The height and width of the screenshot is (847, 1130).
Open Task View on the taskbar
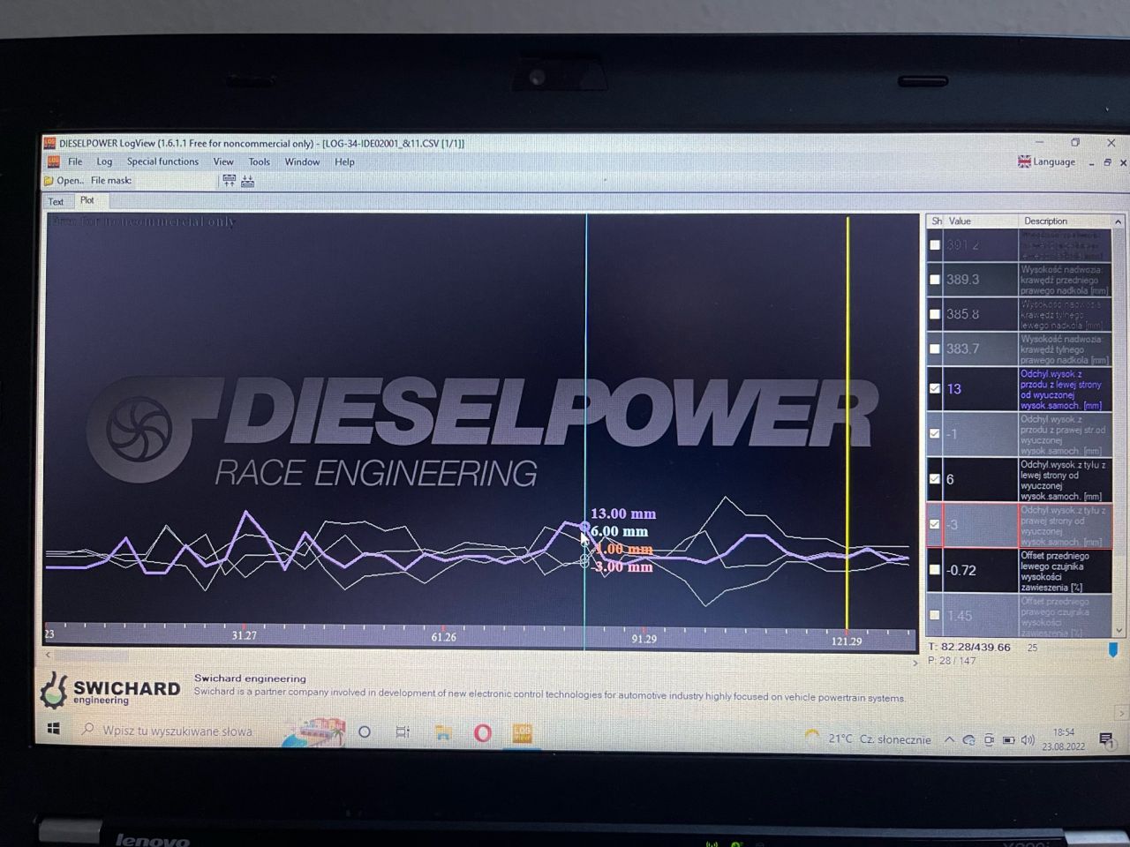[x=403, y=732]
